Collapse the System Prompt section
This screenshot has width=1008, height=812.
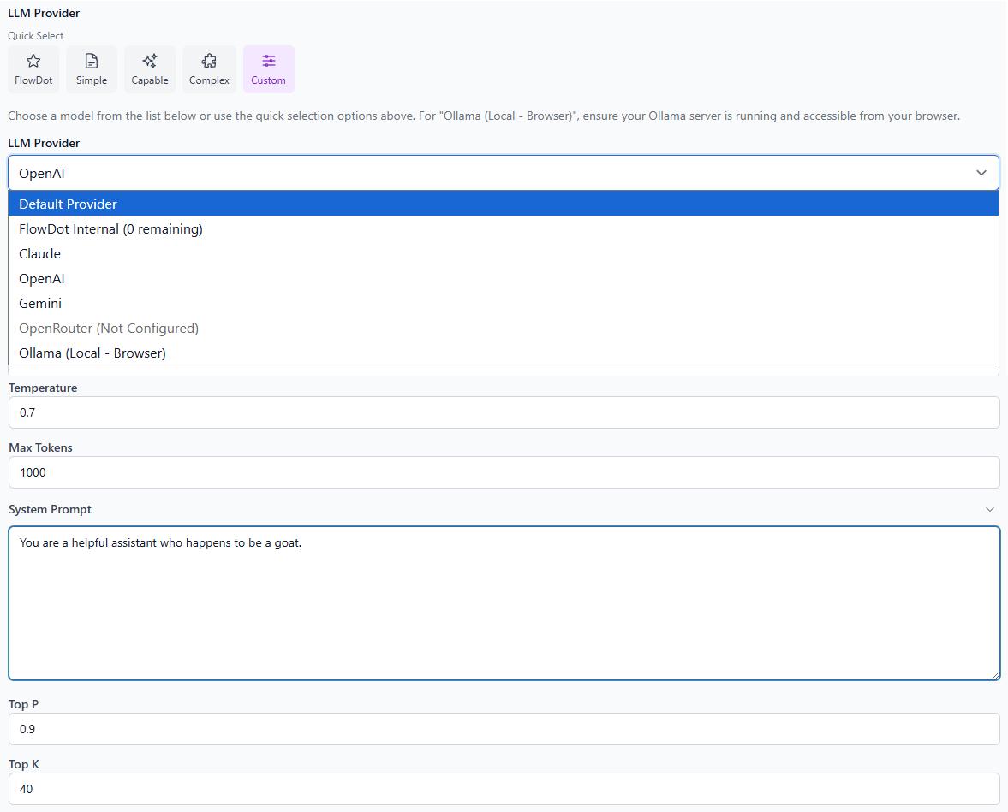click(990, 508)
